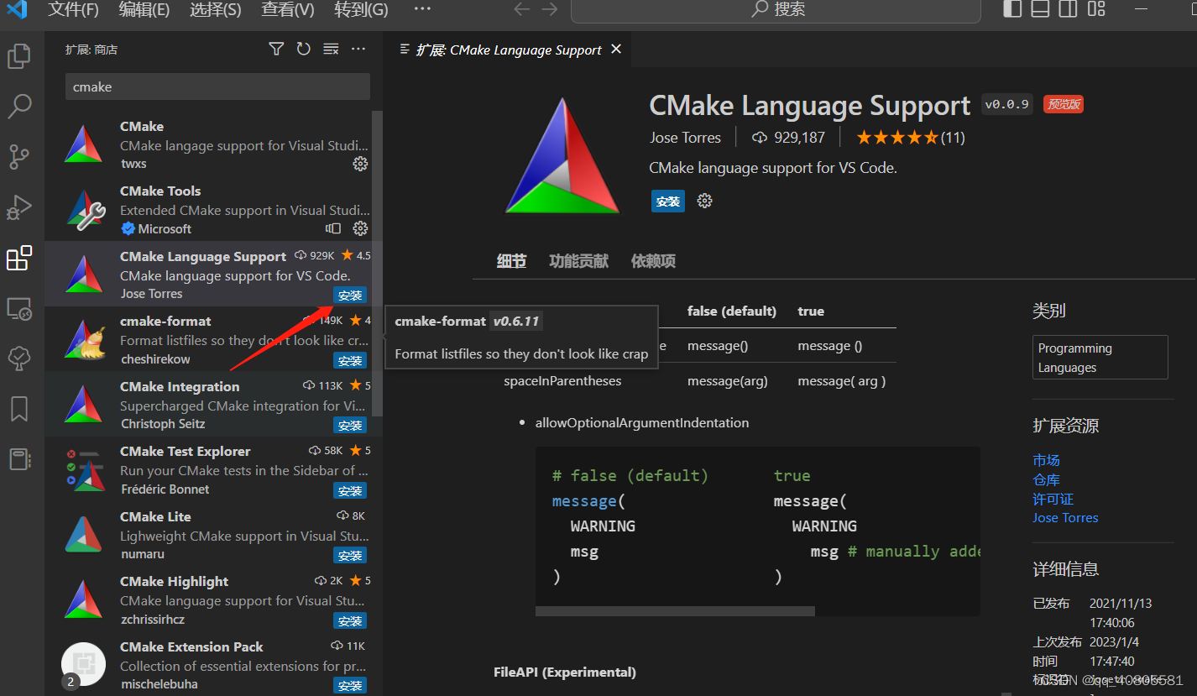Select the Extensions icon in the activity bar
This screenshot has width=1197, height=696.
coord(19,259)
